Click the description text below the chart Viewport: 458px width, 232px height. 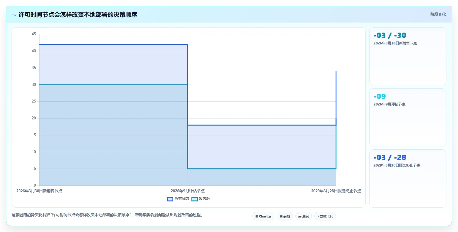(x=107, y=215)
